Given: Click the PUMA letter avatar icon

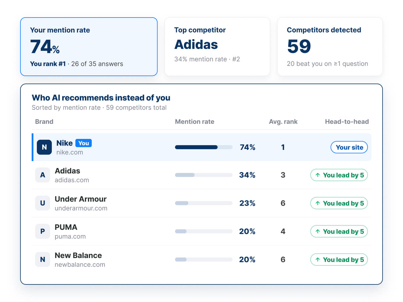Looking at the screenshot, I should pos(43,231).
